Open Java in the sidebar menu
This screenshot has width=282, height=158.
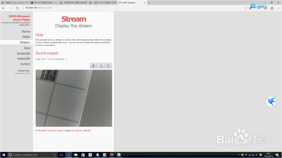(x=27, y=48)
